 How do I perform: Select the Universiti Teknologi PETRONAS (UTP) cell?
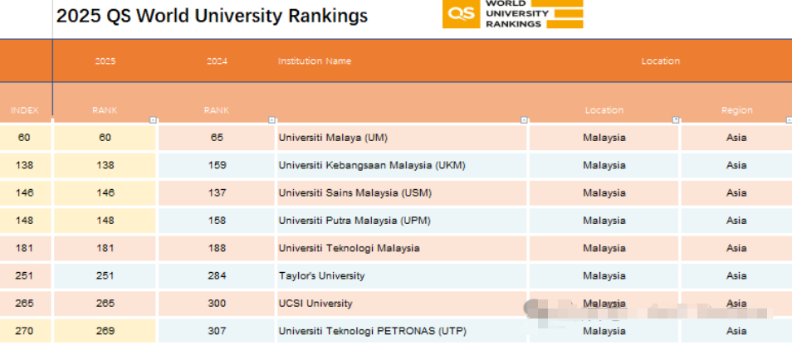(372, 331)
